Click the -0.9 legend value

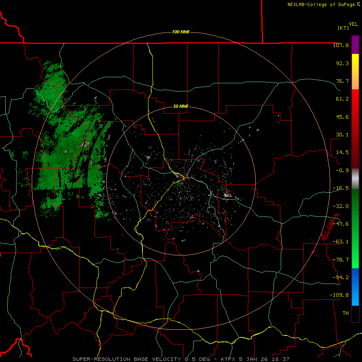pyautogui.click(x=342, y=171)
